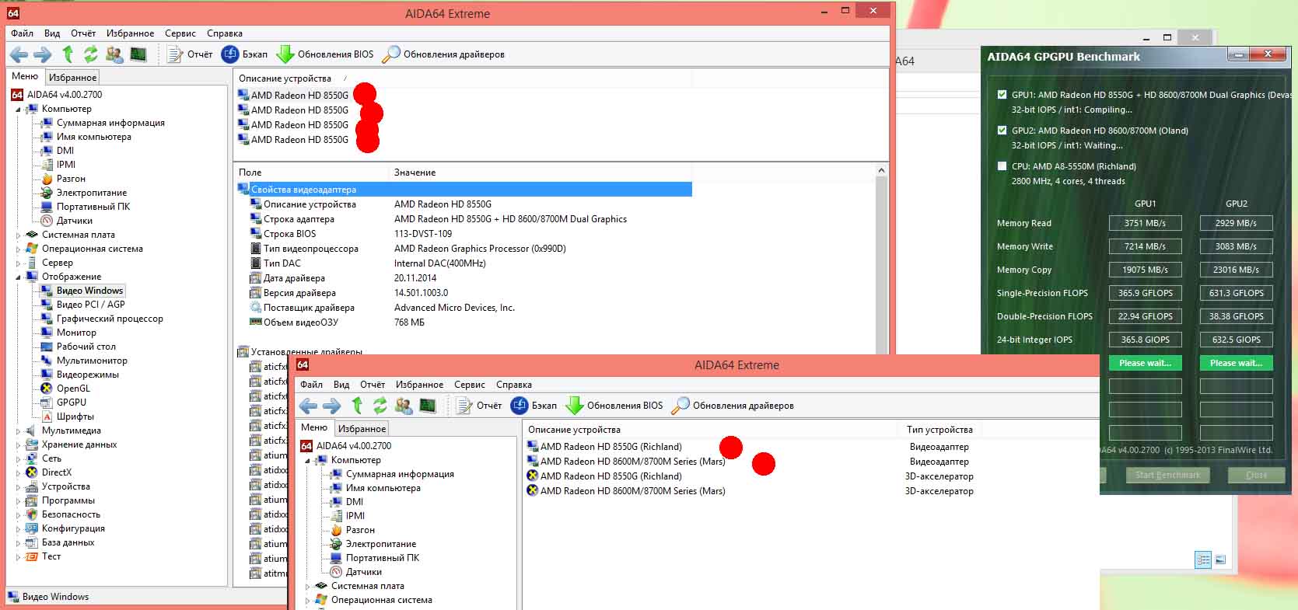The image size is (1298, 610).
Task: Click Start Benchmark in the GPGPU dialog
Action: tap(1167, 475)
